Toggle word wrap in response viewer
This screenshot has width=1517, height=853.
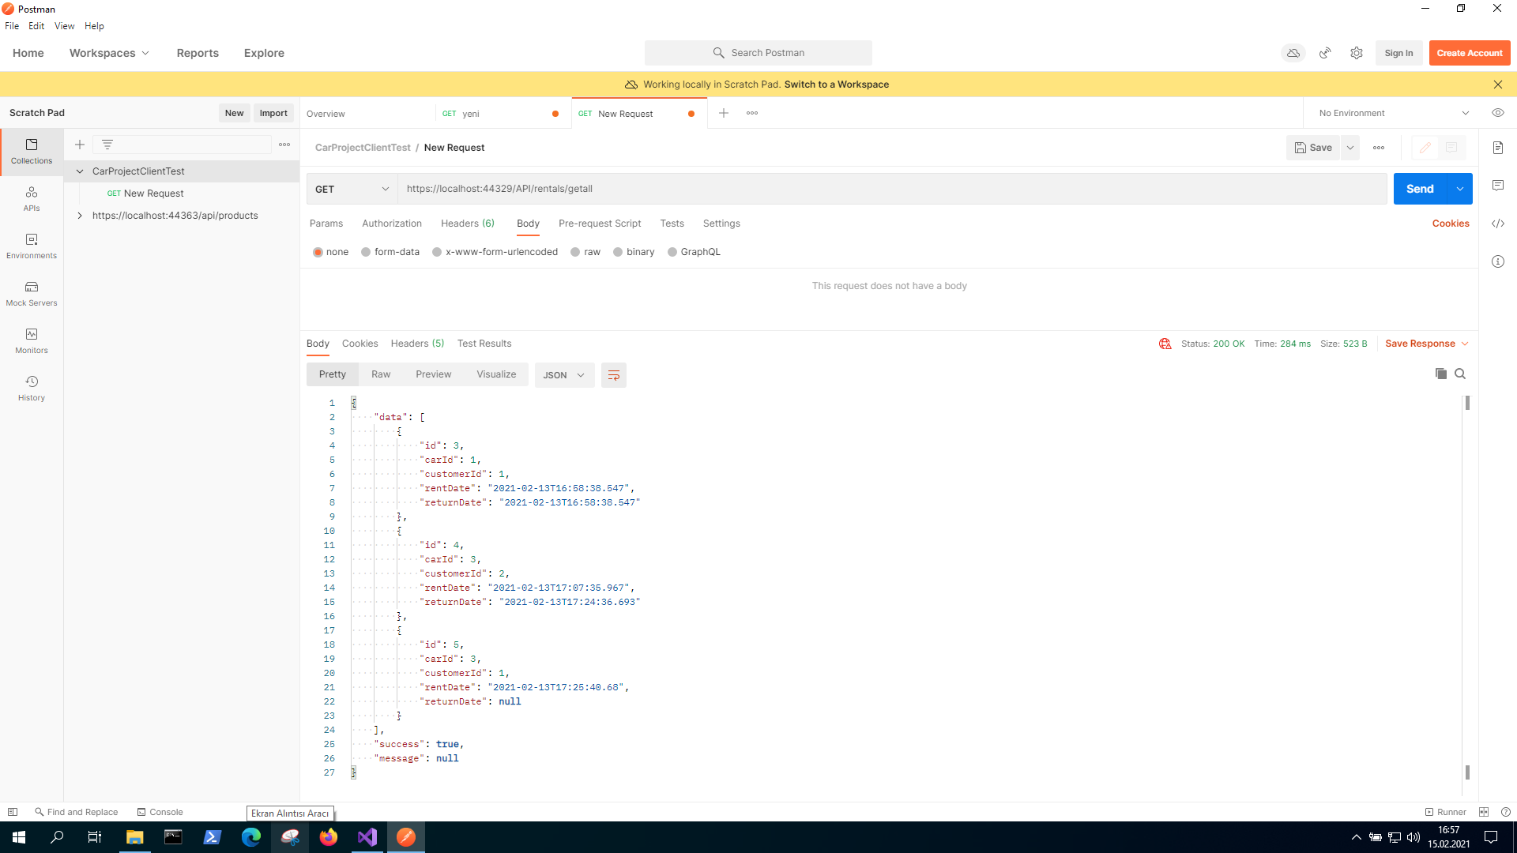coord(614,375)
